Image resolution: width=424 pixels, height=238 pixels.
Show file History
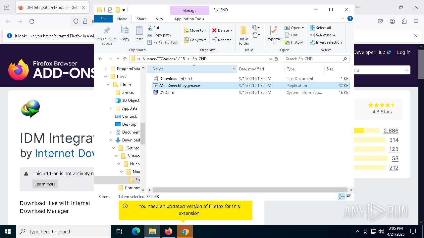(x=294, y=42)
